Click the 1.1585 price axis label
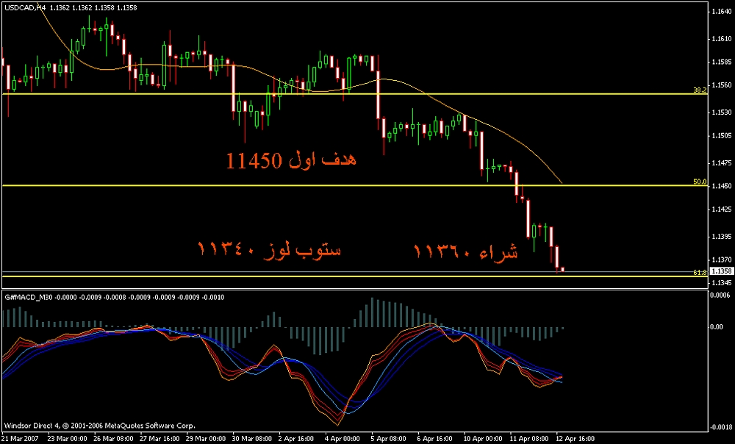The height and width of the screenshot is (444, 735). tap(721, 62)
